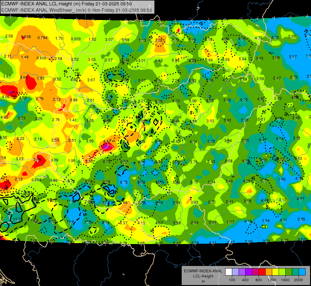This screenshot has height=286, width=311.
Task: Click the wind shear value 2.43
Action: (211, 161)
